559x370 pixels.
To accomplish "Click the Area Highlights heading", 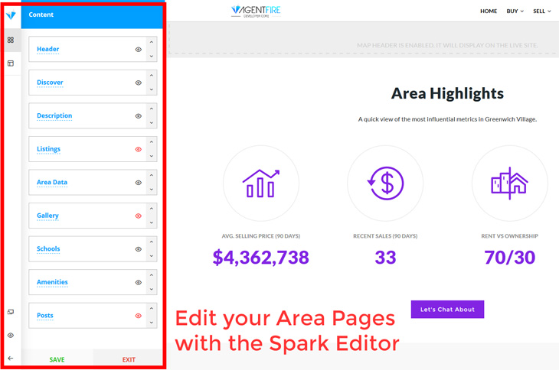I will (x=447, y=93).
